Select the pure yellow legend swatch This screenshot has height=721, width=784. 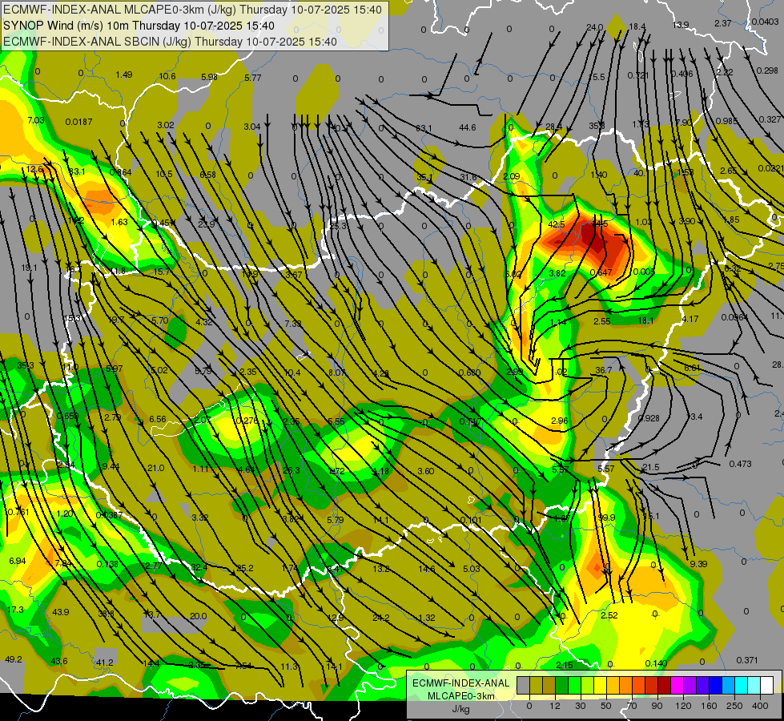[601, 686]
